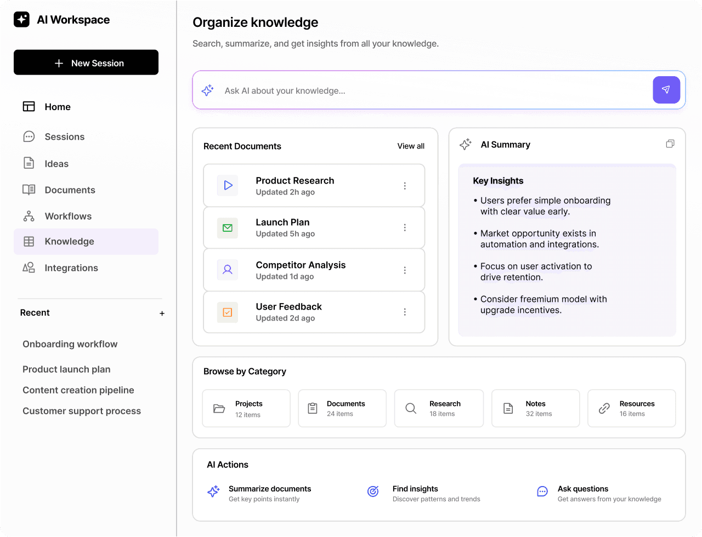Click the sparkle icon in the Ask AI bar
This screenshot has width=702, height=537.
click(x=207, y=90)
